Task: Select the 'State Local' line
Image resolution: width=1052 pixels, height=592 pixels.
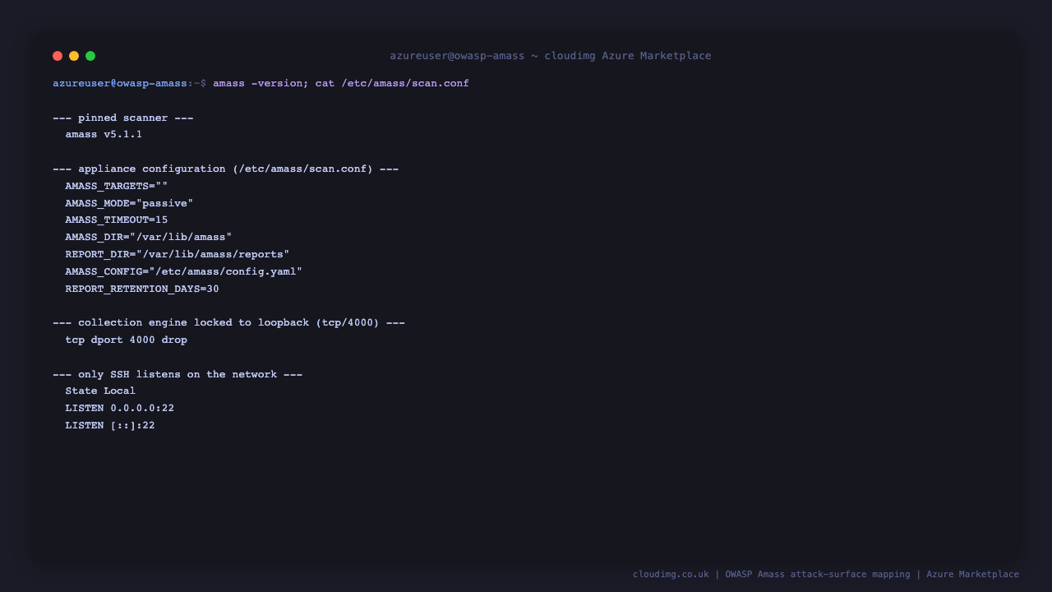Action: pyautogui.click(x=100, y=391)
